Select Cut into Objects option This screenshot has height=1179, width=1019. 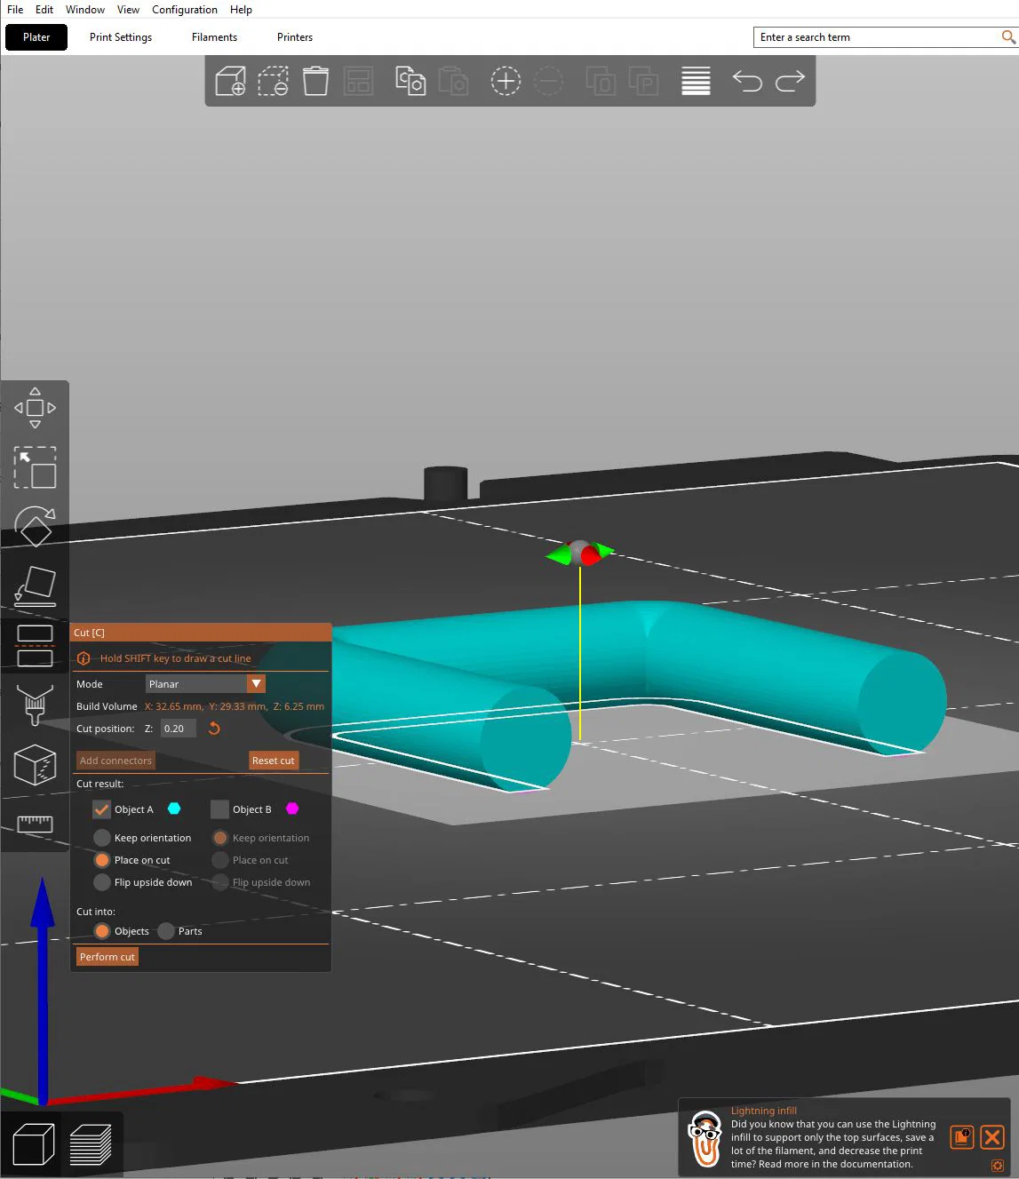(102, 931)
